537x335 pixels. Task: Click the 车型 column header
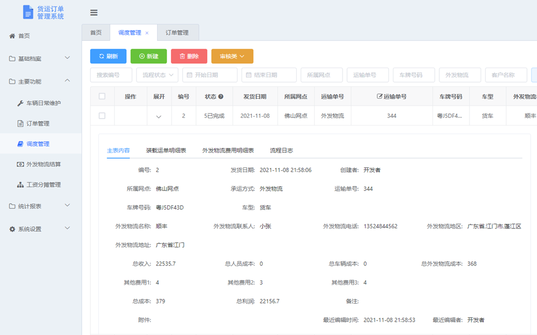488,97
